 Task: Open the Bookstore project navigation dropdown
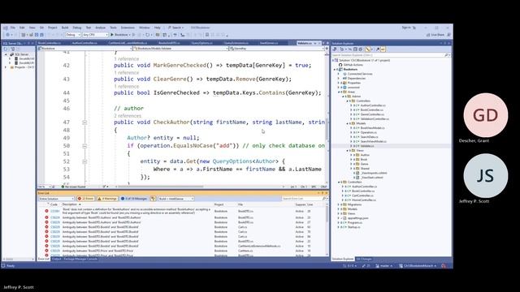click(84, 49)
